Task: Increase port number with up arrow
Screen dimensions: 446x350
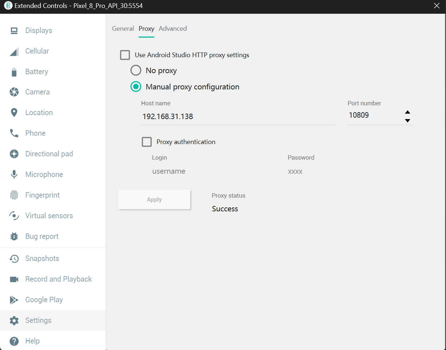Action: pyautogui.click(x=408, y=112)
